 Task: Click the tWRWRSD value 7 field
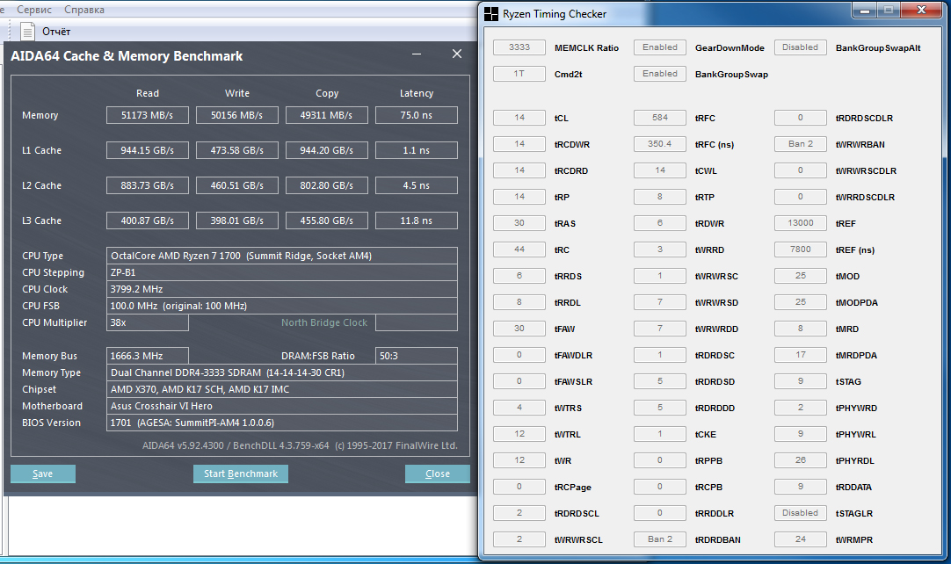coord(660,302)
